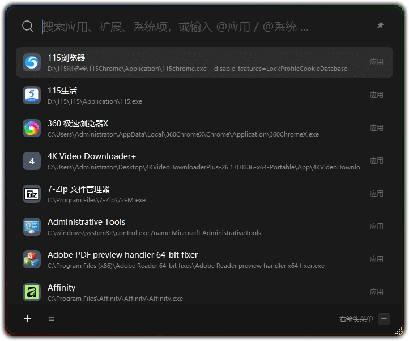Click the 应用 tag on 360 极速浏览器X row
This screenshot has height=341, width=409.
pyautogui.click(x=376, y=128)
